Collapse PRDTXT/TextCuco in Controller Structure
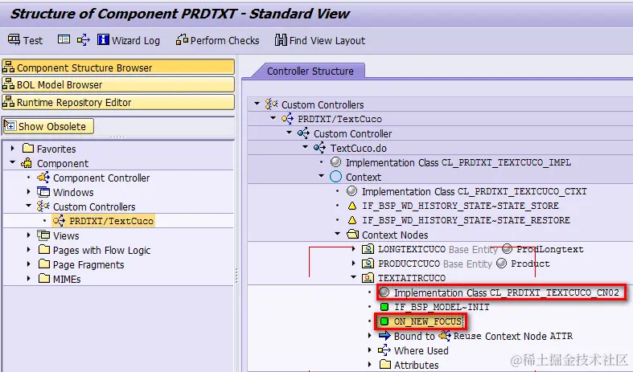This screenshot has width=633, height=372. pyautogui.click(x=273, y=118)
